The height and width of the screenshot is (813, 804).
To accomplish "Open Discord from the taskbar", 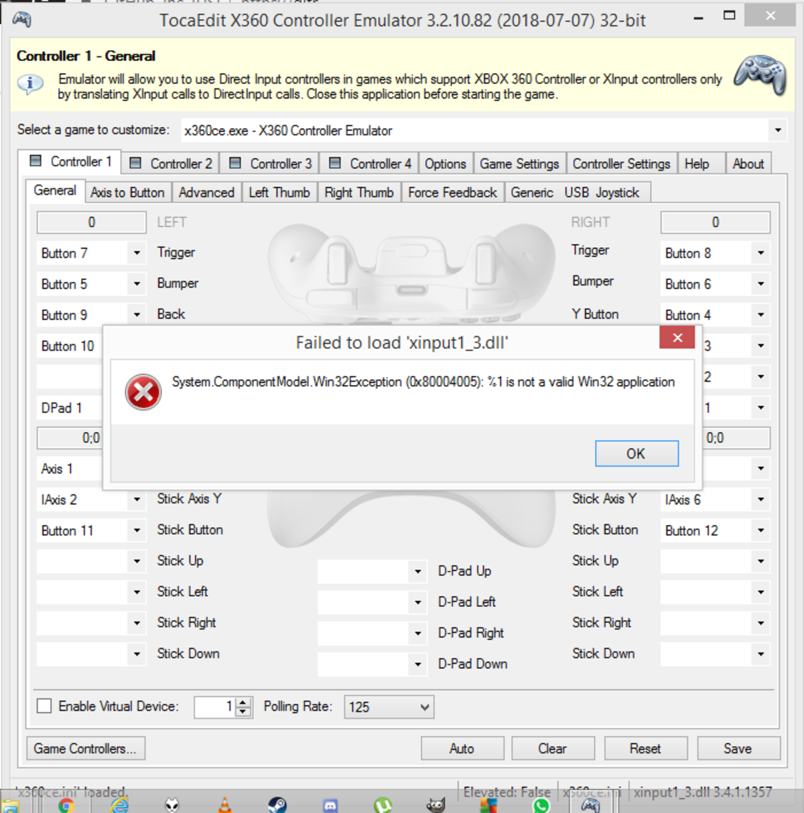I will click(x=330, y=805).
